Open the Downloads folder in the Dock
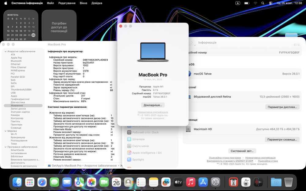 [x=276, y=182]
